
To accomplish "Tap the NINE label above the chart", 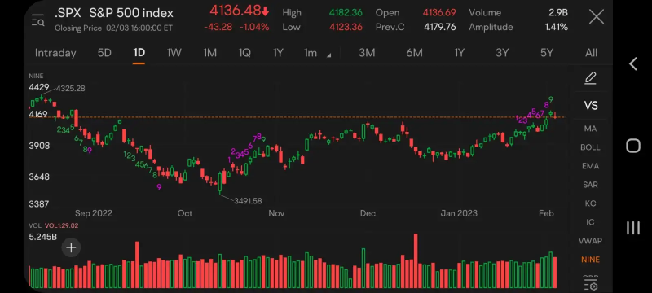I will (x=36, y=76).
